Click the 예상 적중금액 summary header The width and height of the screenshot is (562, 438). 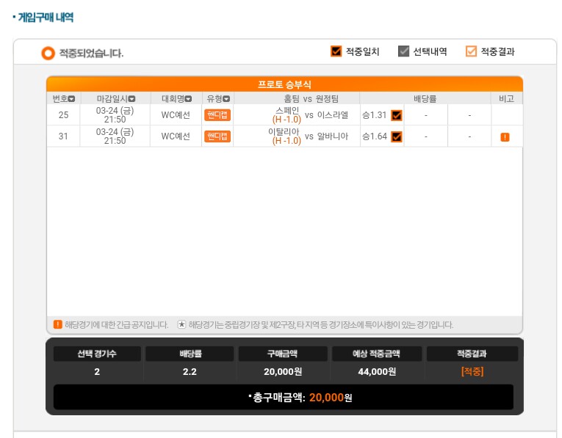pos(376,354)
